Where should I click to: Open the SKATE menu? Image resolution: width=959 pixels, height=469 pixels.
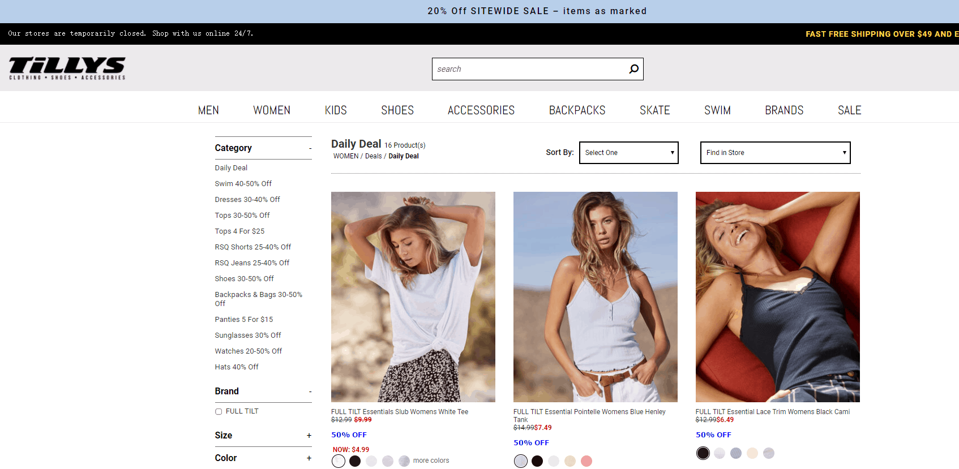[x=655, y=110]
